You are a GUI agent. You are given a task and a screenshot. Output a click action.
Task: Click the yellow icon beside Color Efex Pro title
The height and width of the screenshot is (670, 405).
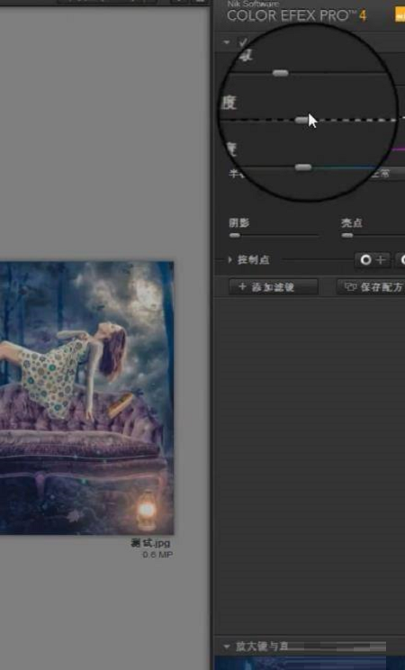pyautogui.click(x=400, y=15)
